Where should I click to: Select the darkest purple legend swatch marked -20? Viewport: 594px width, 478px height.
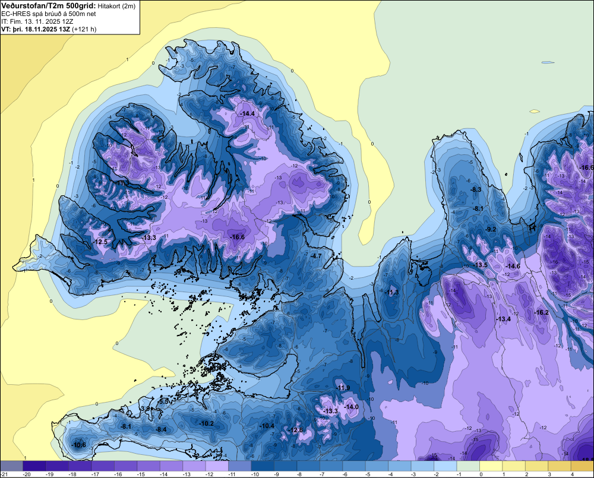[34, 466]
